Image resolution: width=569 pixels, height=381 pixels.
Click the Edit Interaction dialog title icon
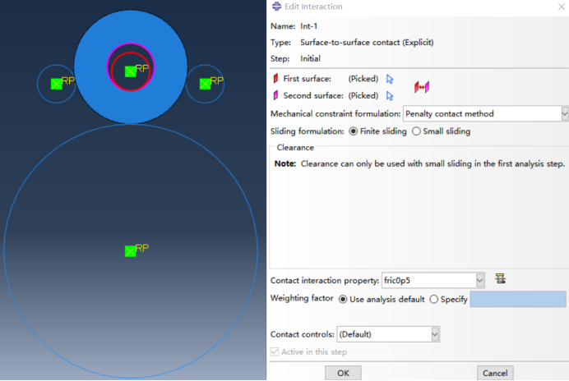[x=276, y=7]
